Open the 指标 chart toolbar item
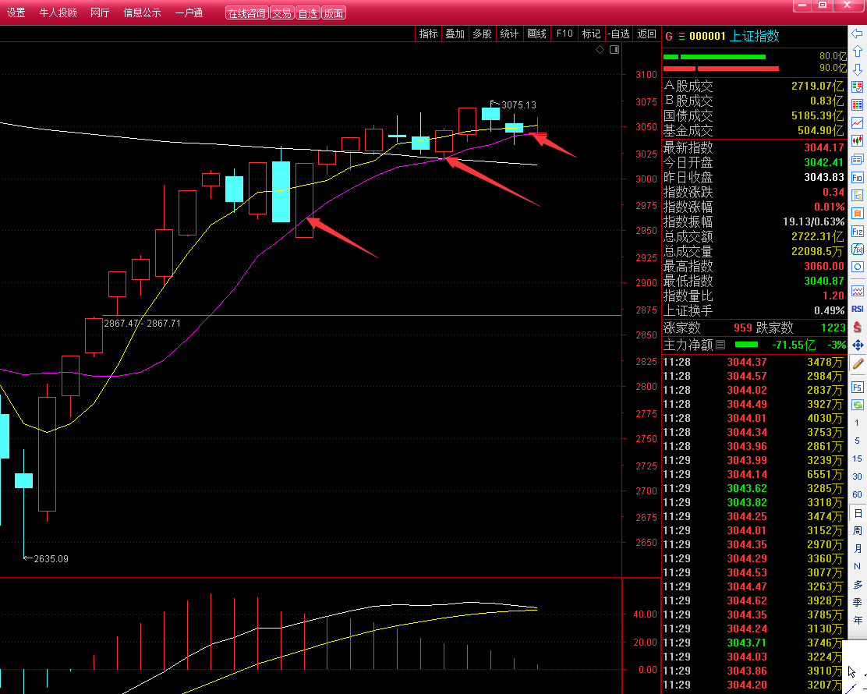Viewport: 867px width, 694px height. [429, 34]
